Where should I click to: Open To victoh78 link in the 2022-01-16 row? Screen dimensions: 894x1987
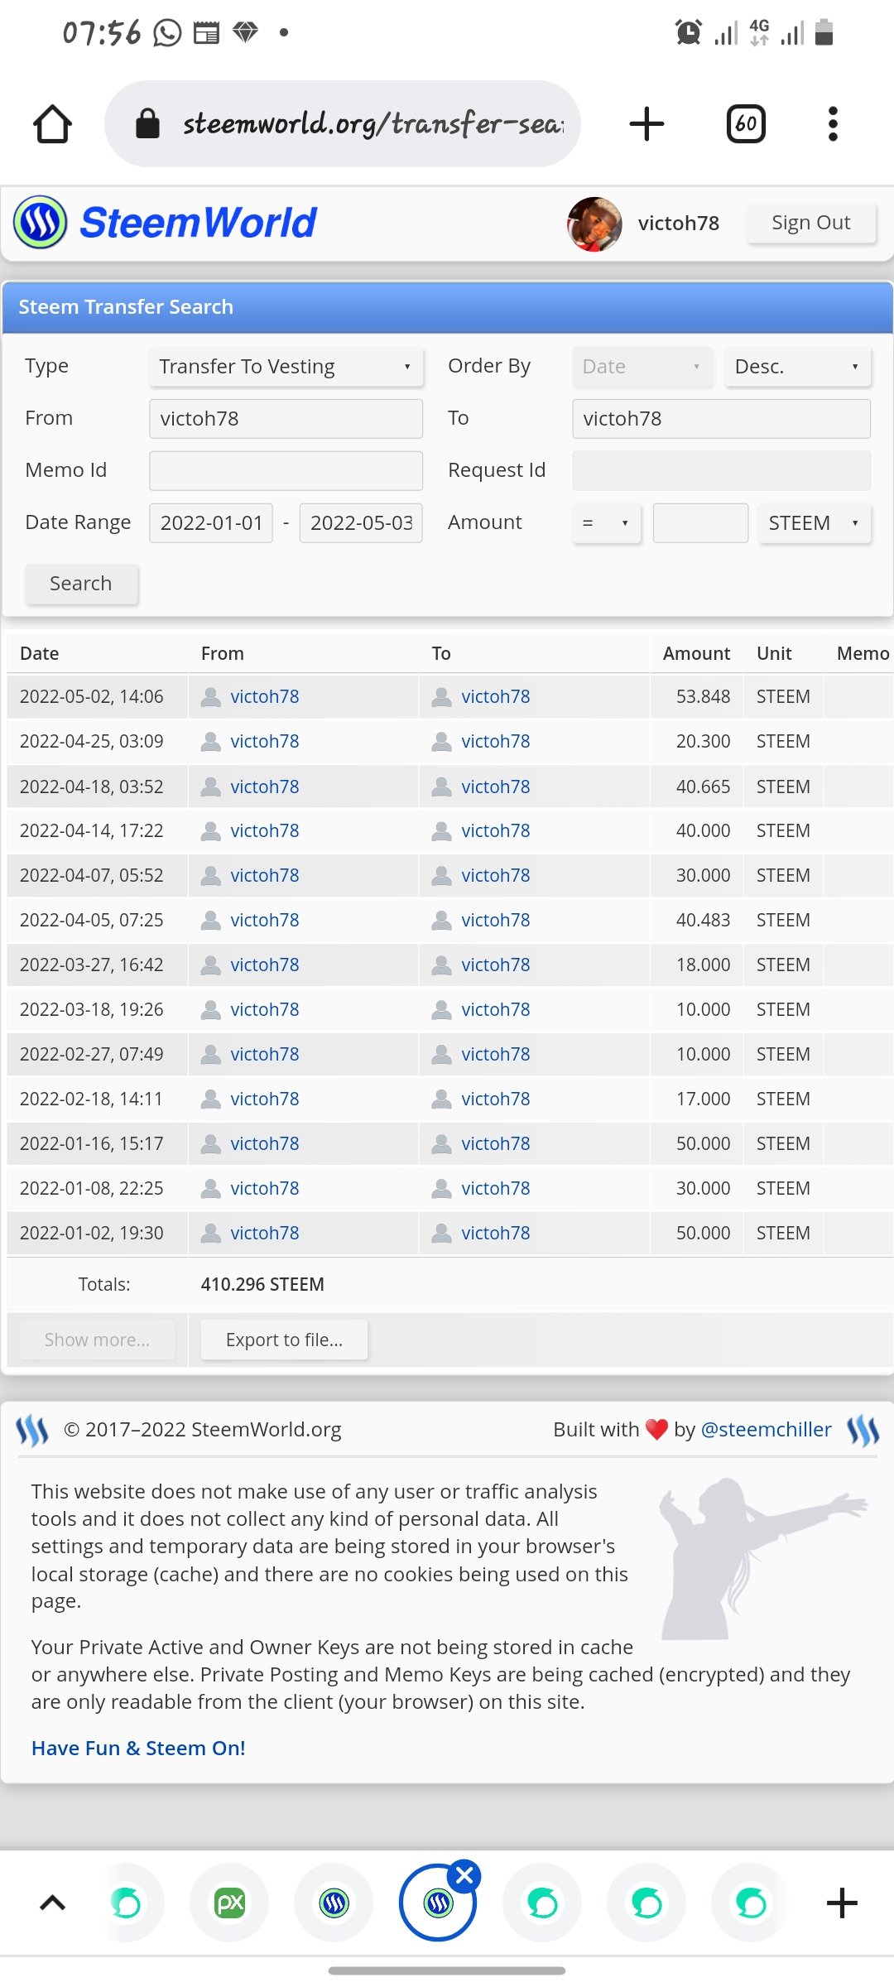tap(496, 1144)
